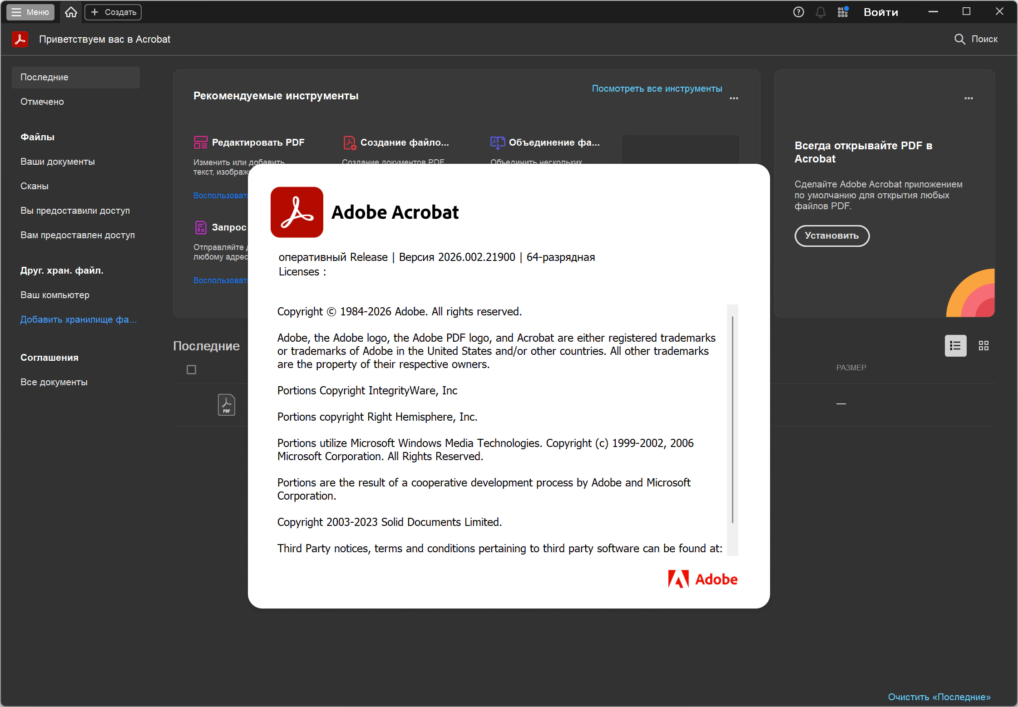This screenshot has height=707, width=1018.
Task: Open the Adobe apps grid icon
Action: click(x=843, y=12)
